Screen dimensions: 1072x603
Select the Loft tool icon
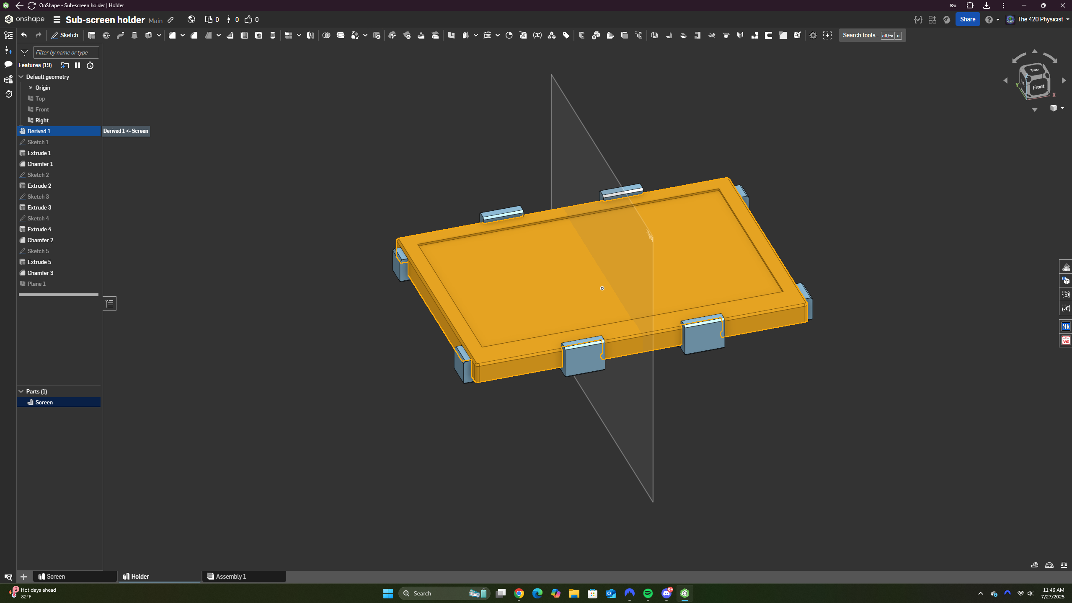coord(134,35)
